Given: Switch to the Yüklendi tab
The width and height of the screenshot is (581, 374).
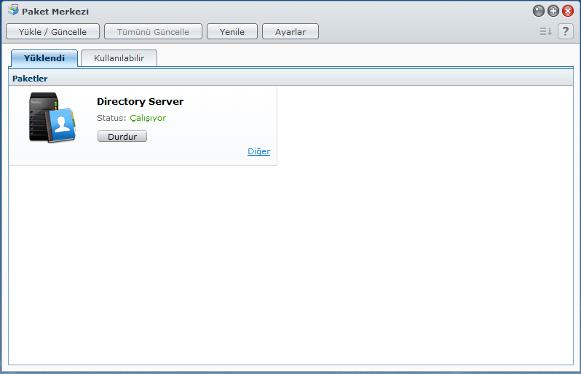Looking at the screenshot, I should pyautogui.click(x=44, y=58).
